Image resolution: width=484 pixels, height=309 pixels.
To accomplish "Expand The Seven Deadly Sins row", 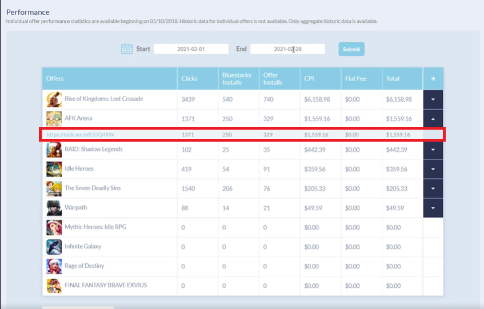I will pos(433,188).
